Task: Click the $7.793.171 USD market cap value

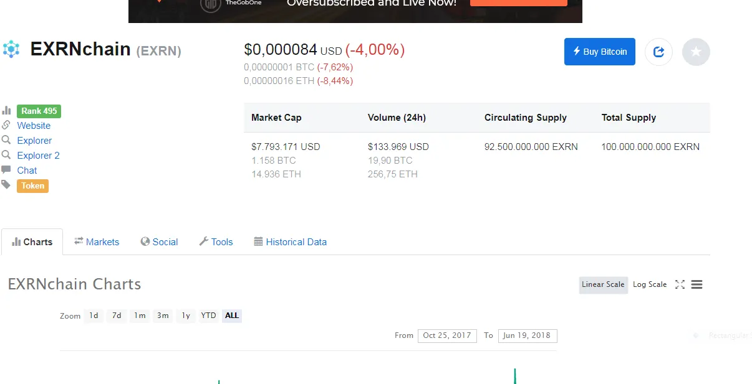Action: click(286, 147)
